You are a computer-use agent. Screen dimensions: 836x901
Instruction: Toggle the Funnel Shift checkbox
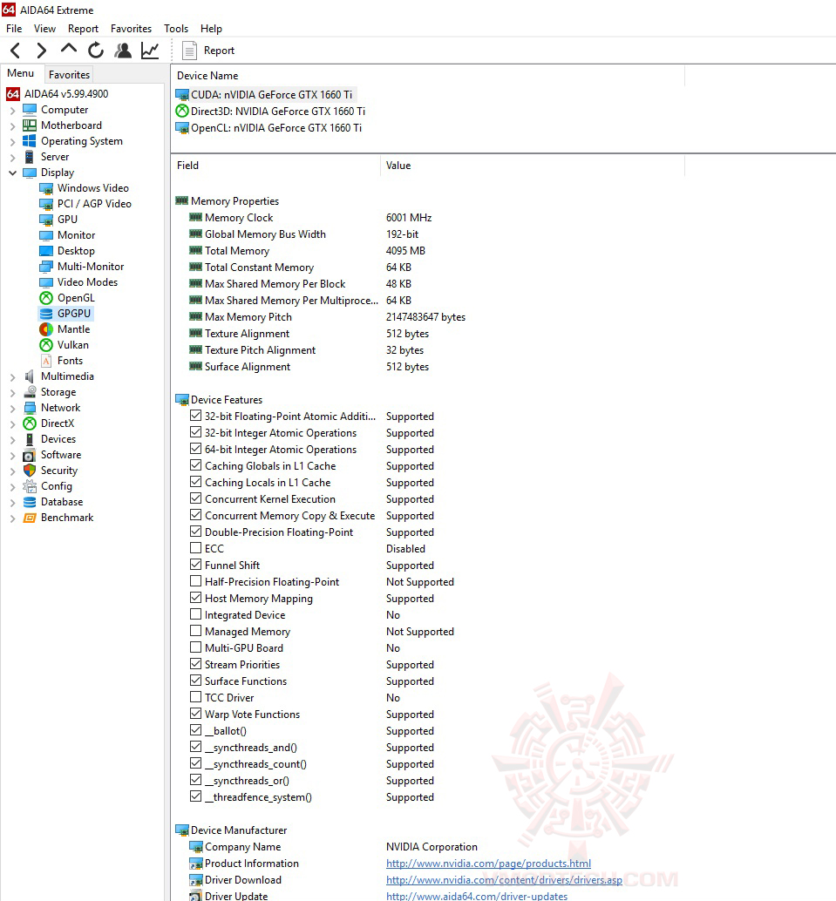(x=195, y=565)
